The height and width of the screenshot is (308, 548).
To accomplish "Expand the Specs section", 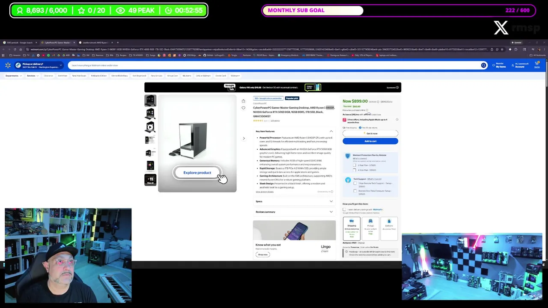I will click(x=331, y=201).
